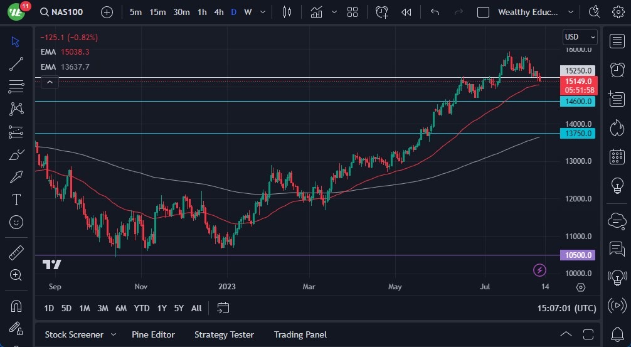Set date range to YTD
631x347 pixels.
142,308
